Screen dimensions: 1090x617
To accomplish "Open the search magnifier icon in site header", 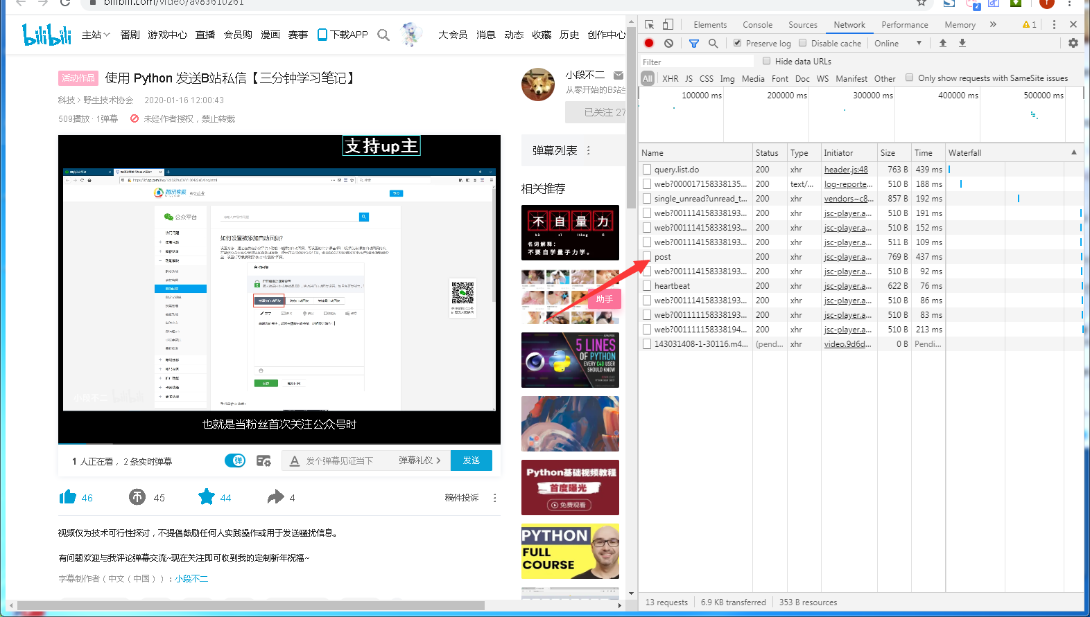I will click(x=383, y=35).
